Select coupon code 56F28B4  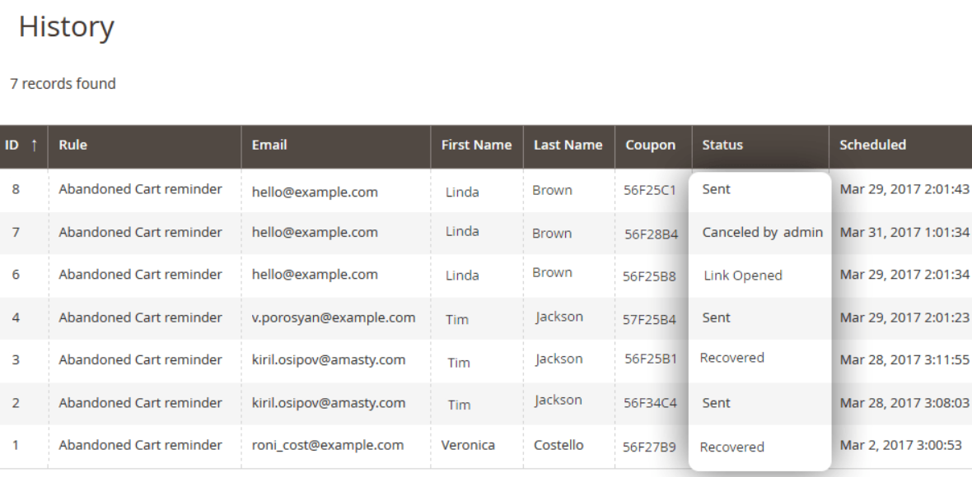tap(651, 234)
